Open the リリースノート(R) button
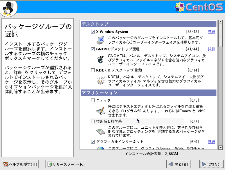 [x=66, y=164]
